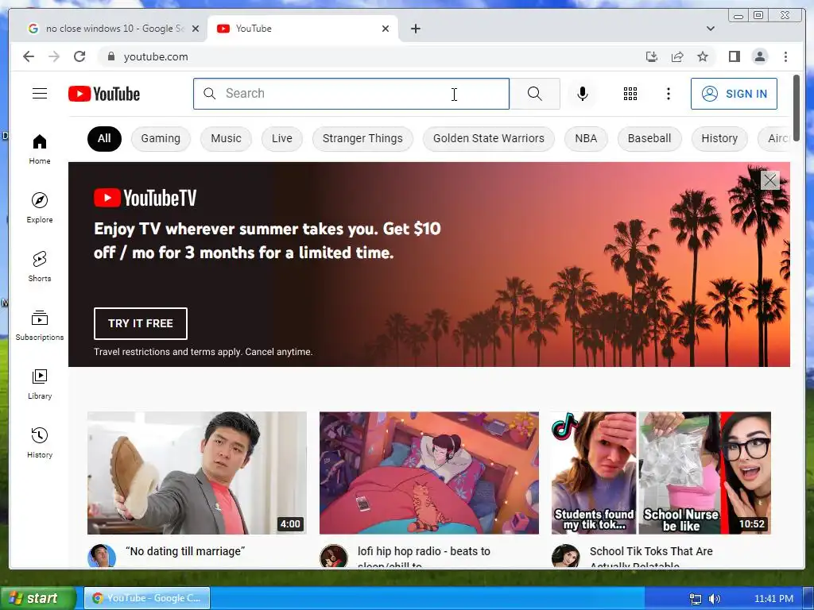Viewport: 814px width, 610px height.
Task: Open the YouTube apps grid icon
Action: [x=630, y=94]
